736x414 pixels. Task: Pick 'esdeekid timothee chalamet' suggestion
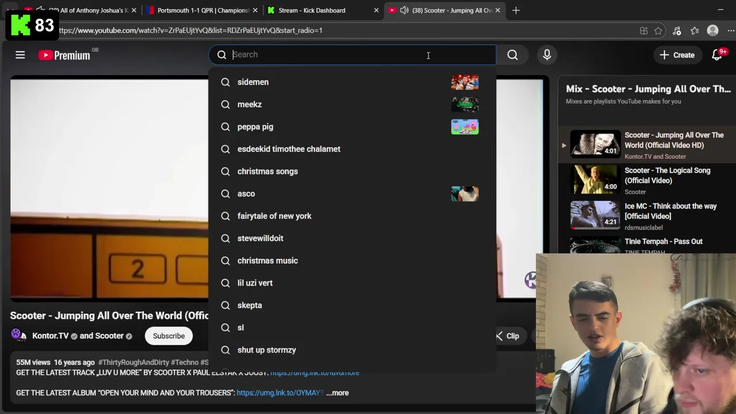(x=352, y=149)
